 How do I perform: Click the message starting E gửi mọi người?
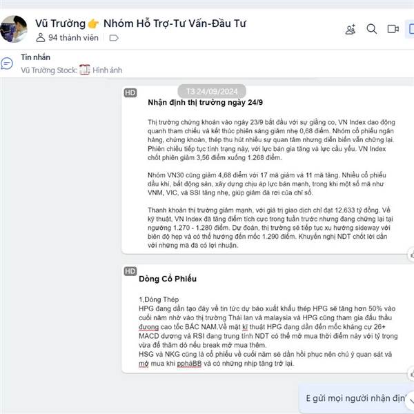356,398
